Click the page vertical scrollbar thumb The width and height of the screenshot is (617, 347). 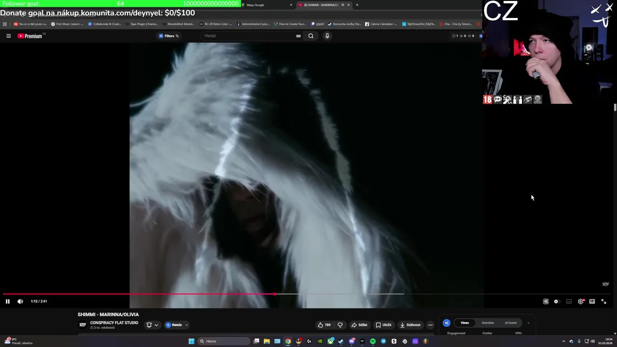point(615,107)
